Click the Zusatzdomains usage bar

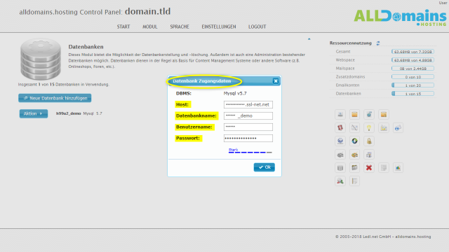413,77
